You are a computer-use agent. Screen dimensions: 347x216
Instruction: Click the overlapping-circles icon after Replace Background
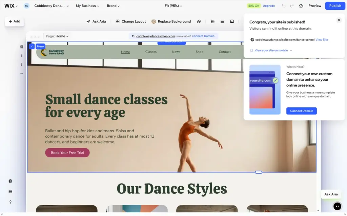(x=199, y=21)
